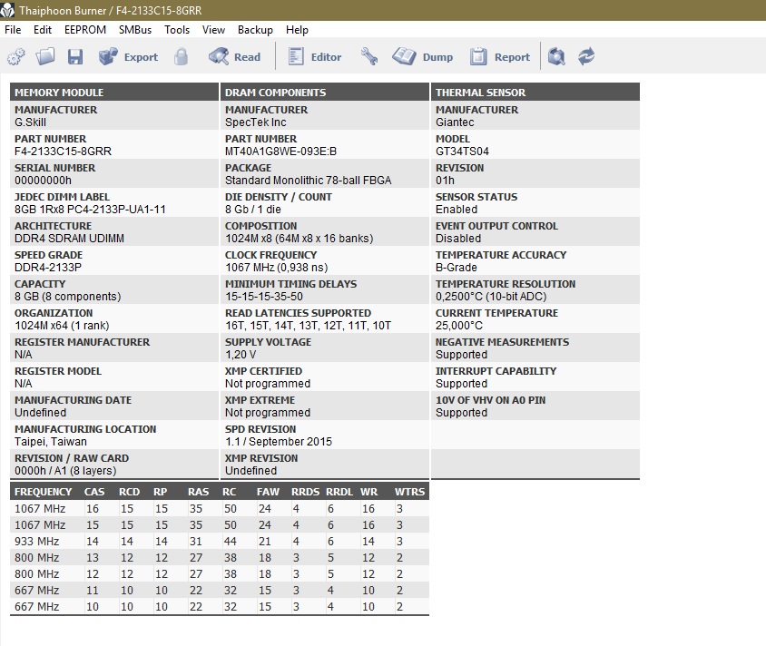Select the 667 MHz row with CAS 11
Image resolution: width=766 pixels, height=646 pixels.
coord(220,591)
